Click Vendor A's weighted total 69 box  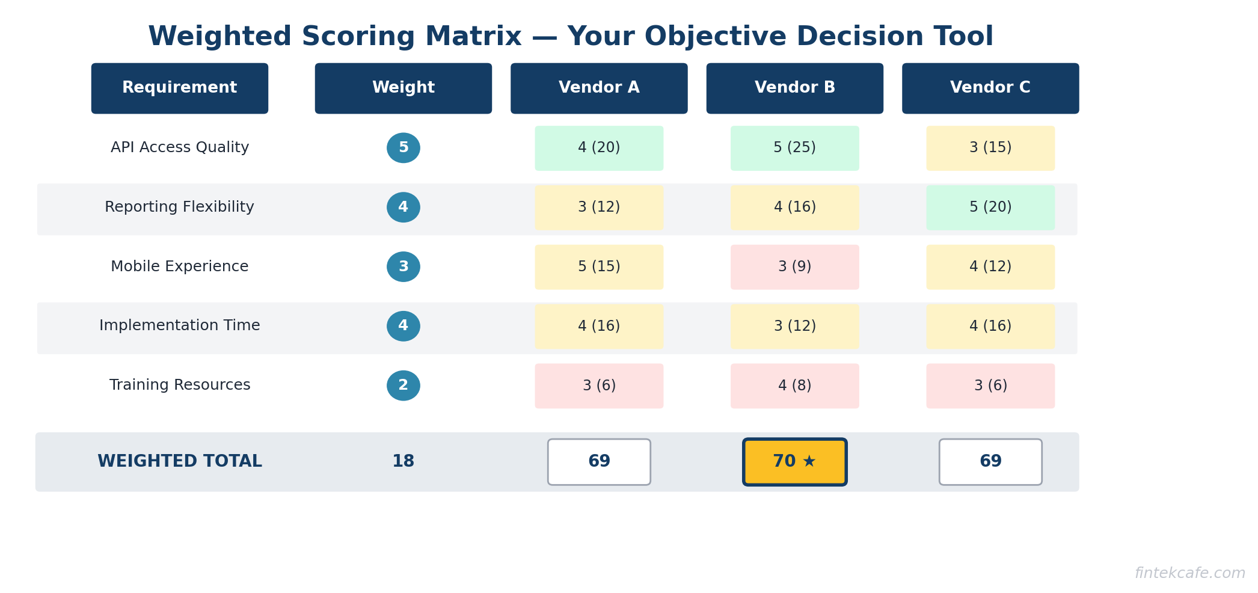(x=599, y=462)
